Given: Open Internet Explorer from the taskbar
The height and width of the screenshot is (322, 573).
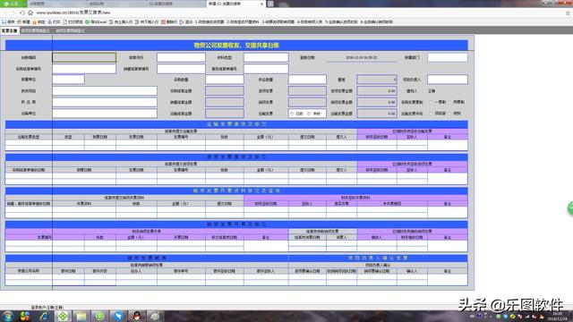Looking at the screenshot, I should coord(44,316).
